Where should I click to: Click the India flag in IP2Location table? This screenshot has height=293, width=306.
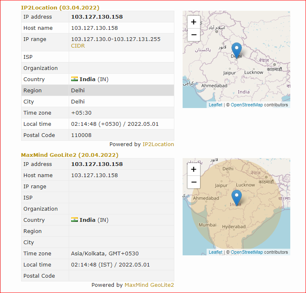click(75, 79)
